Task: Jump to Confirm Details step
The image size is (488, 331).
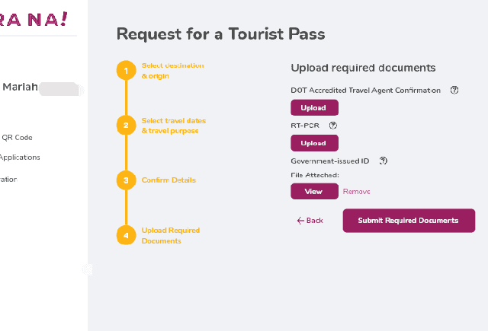Action: point(169,180)
